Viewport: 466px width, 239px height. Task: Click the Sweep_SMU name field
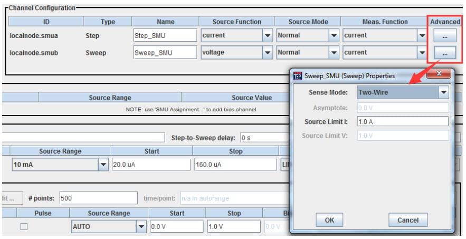pyautogui.click(x=164, y=53)
